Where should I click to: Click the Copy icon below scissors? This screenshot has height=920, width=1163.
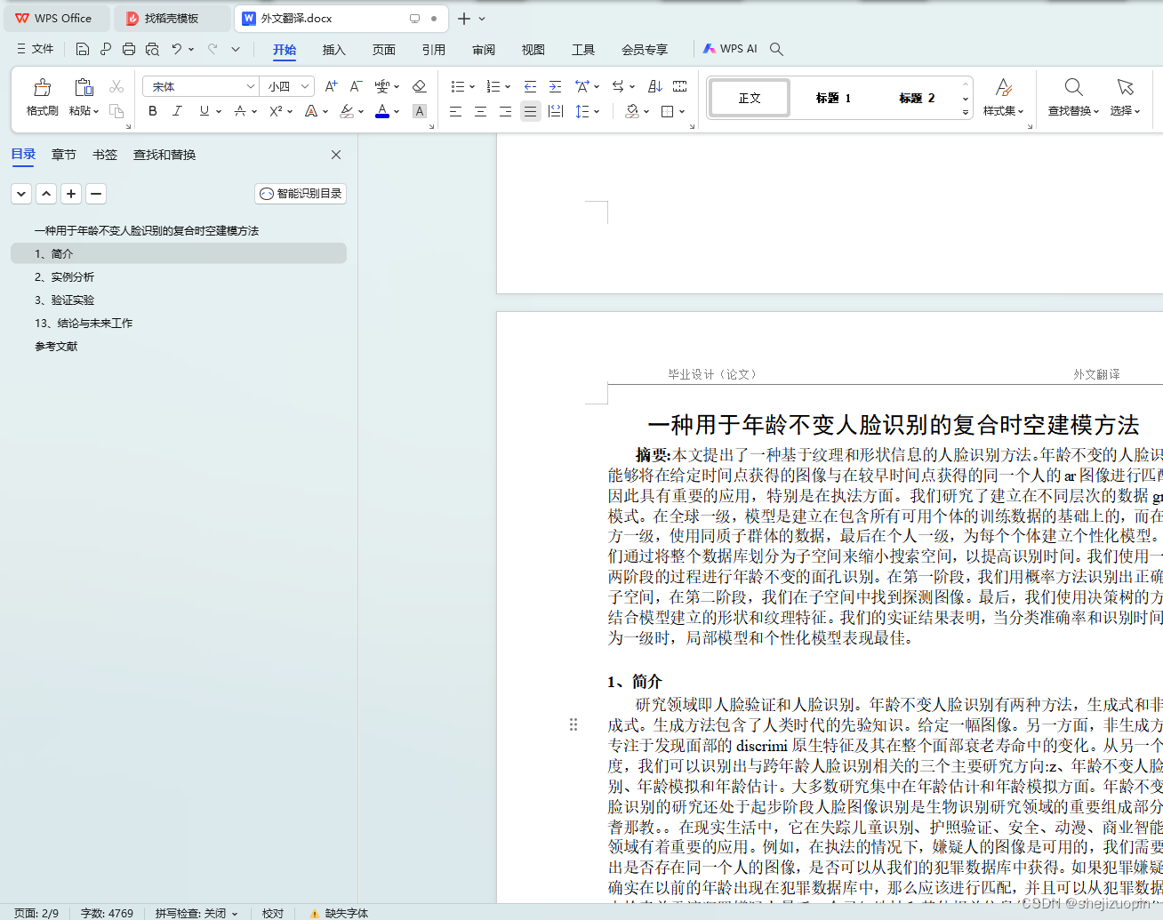tap(116, 111)
